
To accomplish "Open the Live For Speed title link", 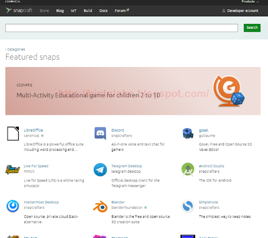I will [x=36, y=166].
